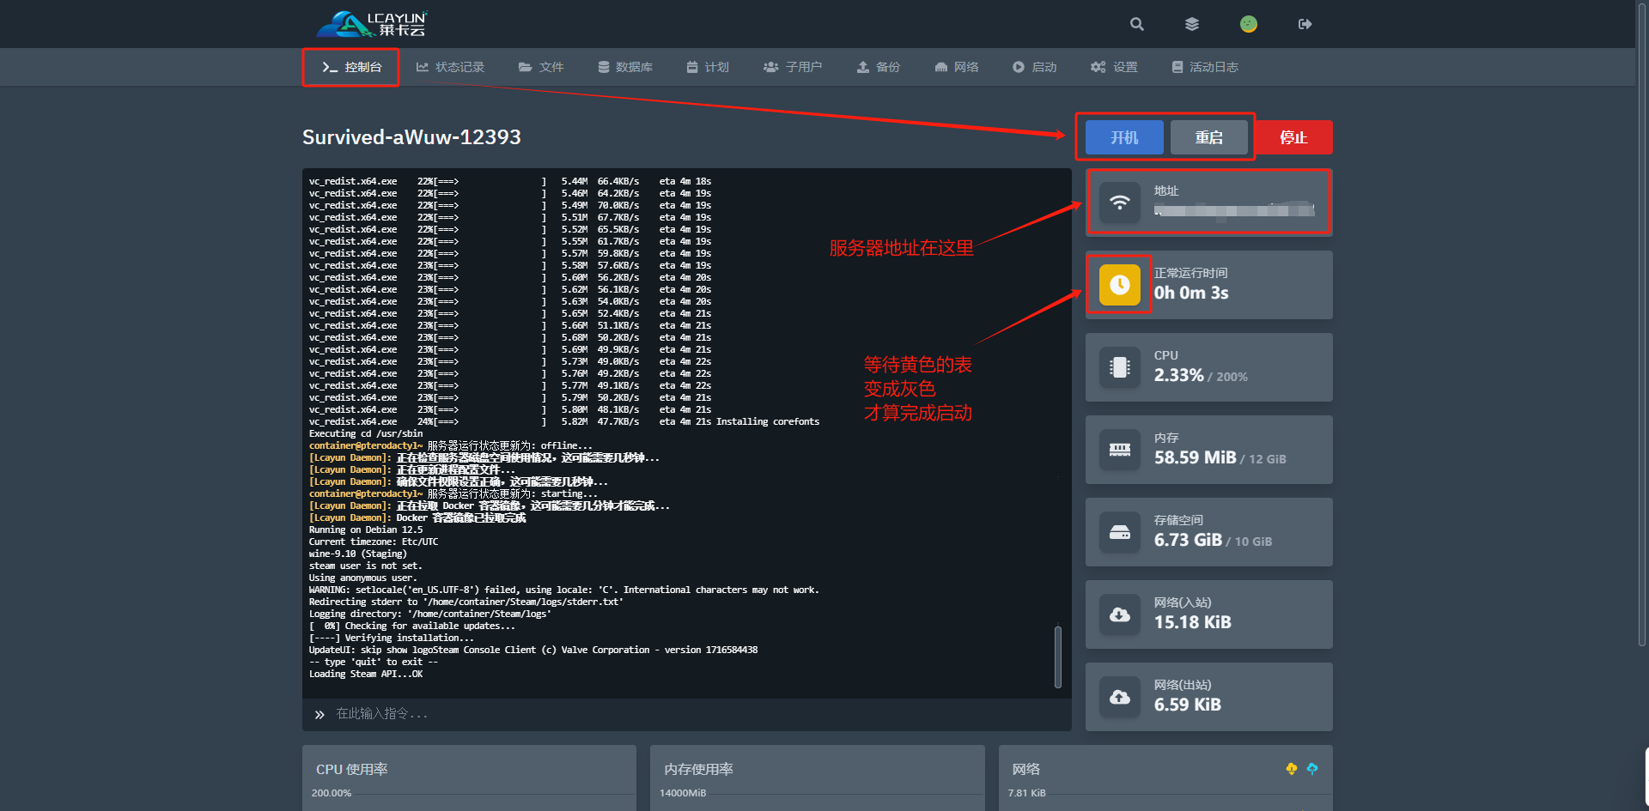This screenshot has height=811, width=1649.
Task: Open the 备份 backups tab
Action: [x=879, y=67]
